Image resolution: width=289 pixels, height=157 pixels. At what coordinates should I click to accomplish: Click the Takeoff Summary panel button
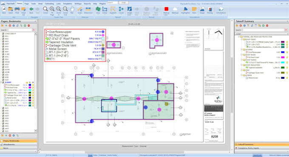[x=262, y=145]
